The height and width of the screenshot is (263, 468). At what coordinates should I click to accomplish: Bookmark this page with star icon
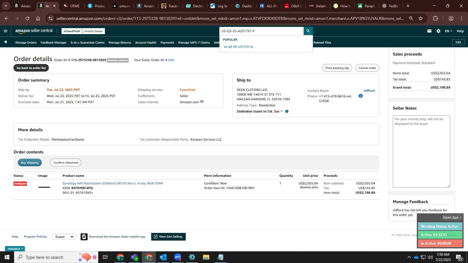(421, 18)
